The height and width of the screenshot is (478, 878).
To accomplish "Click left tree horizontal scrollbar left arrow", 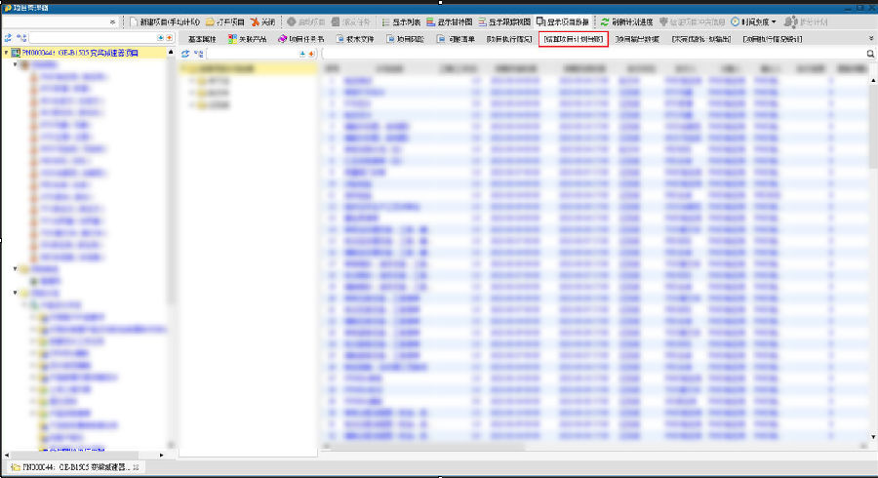I will point(7,455).
